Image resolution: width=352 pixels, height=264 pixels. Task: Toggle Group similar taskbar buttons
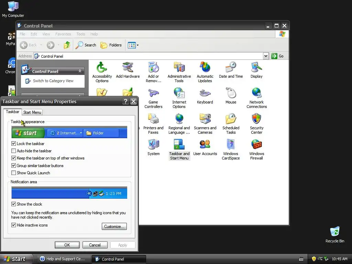(14, 166)
